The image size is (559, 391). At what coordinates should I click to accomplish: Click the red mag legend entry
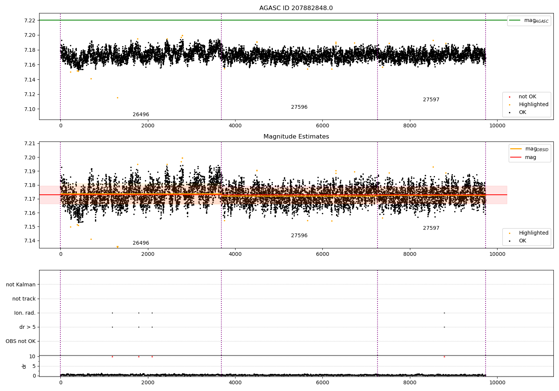click(531, 158)
